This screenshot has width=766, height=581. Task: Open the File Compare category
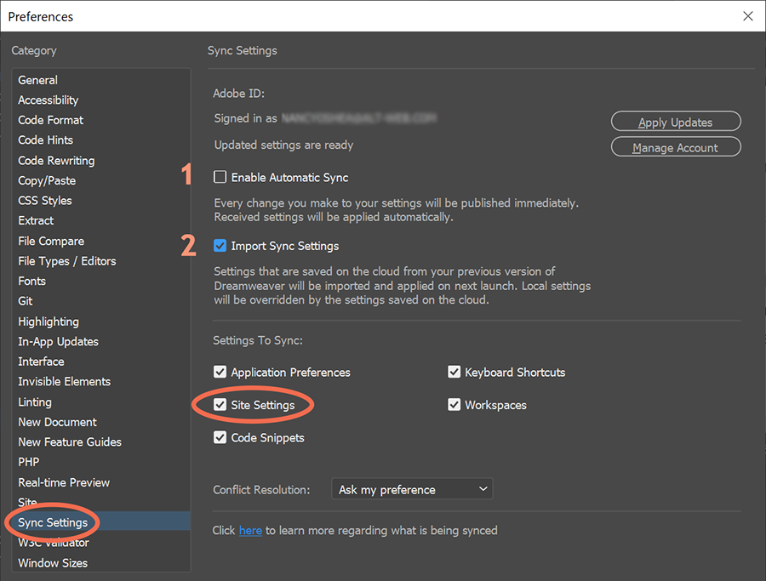pos(101,242)
